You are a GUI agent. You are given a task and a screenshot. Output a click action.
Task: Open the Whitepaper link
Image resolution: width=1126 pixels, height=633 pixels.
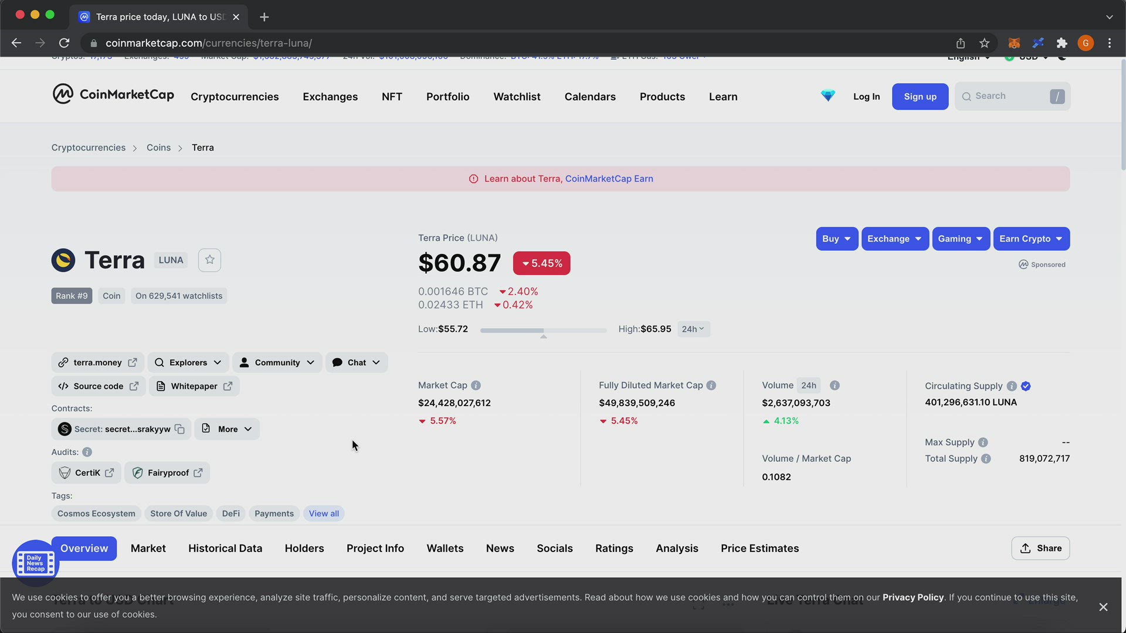(x=194, y=386)
